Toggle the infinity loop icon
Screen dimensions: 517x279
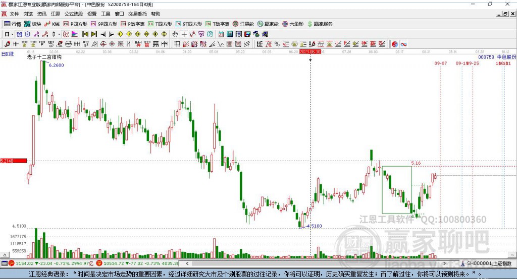(x=403, y=44)
